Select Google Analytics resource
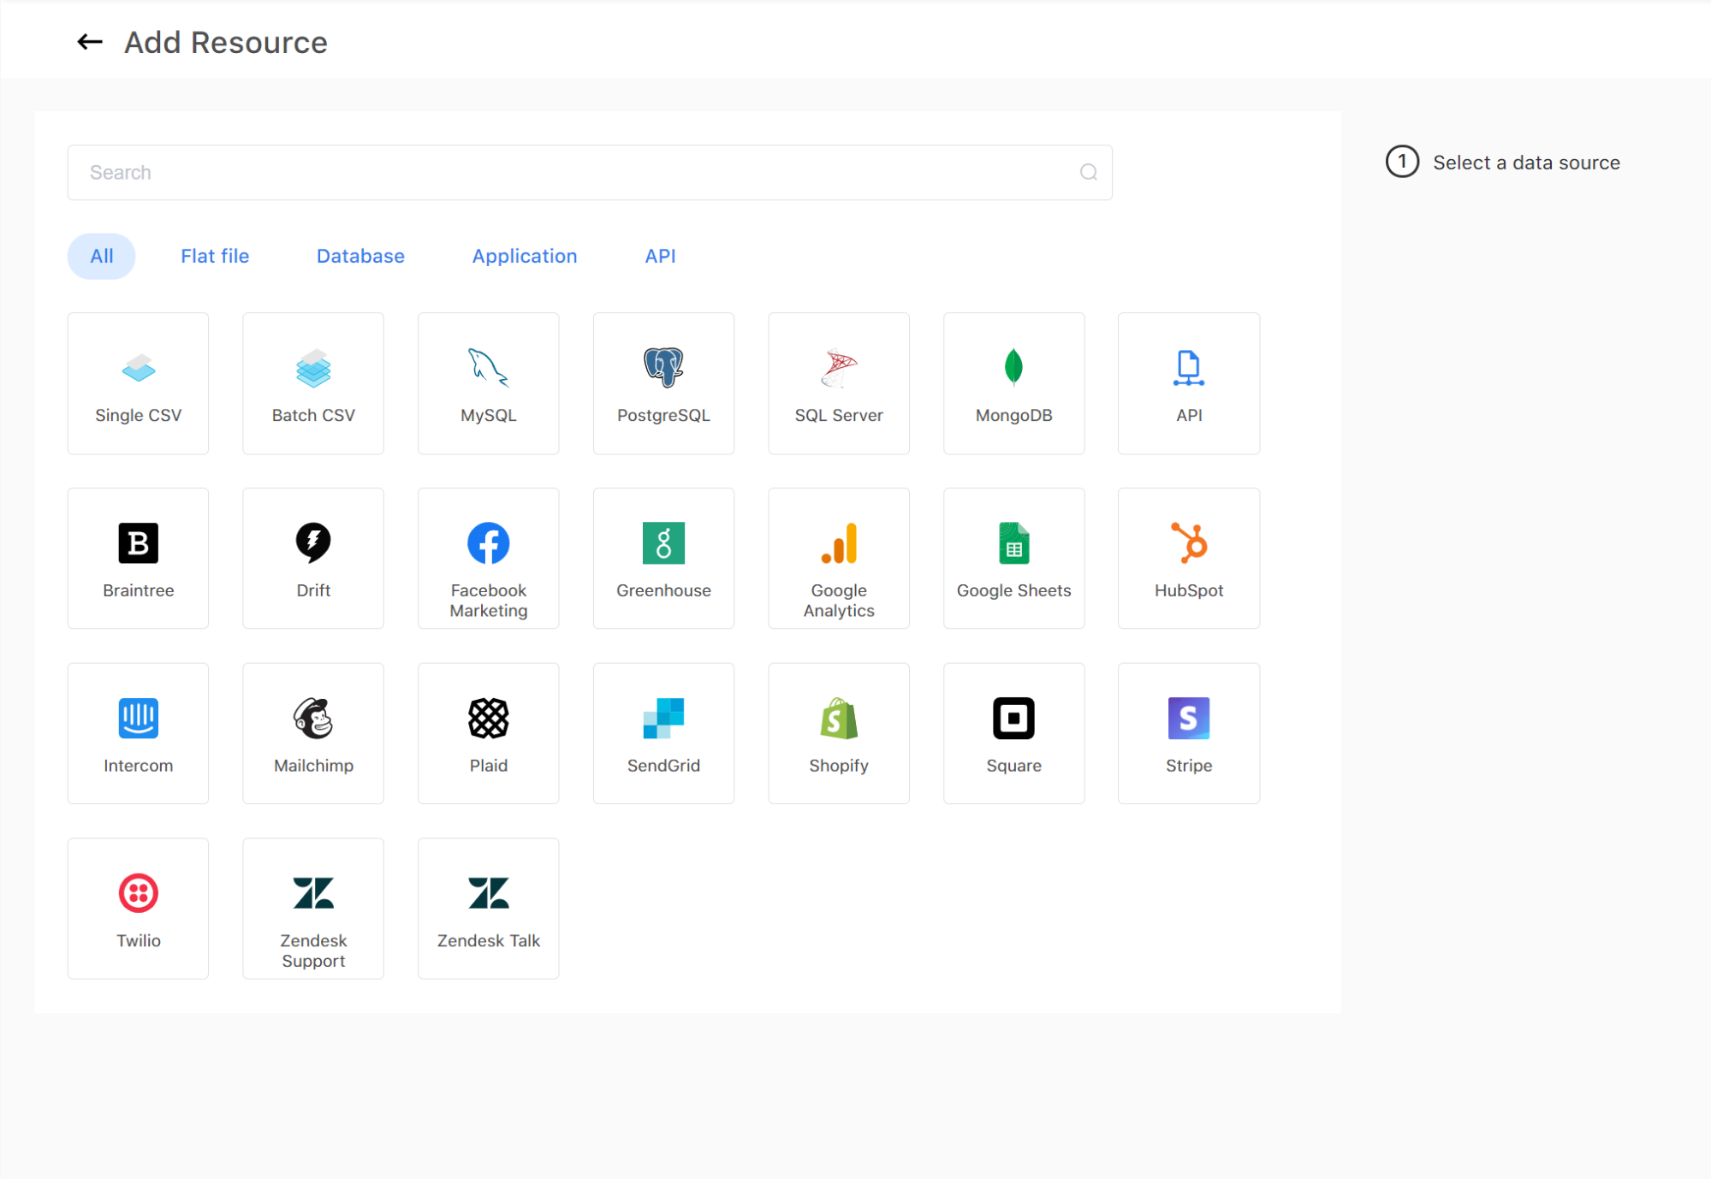The width and height of the screenshot is (1711, 1179). (x=839, y=559)
